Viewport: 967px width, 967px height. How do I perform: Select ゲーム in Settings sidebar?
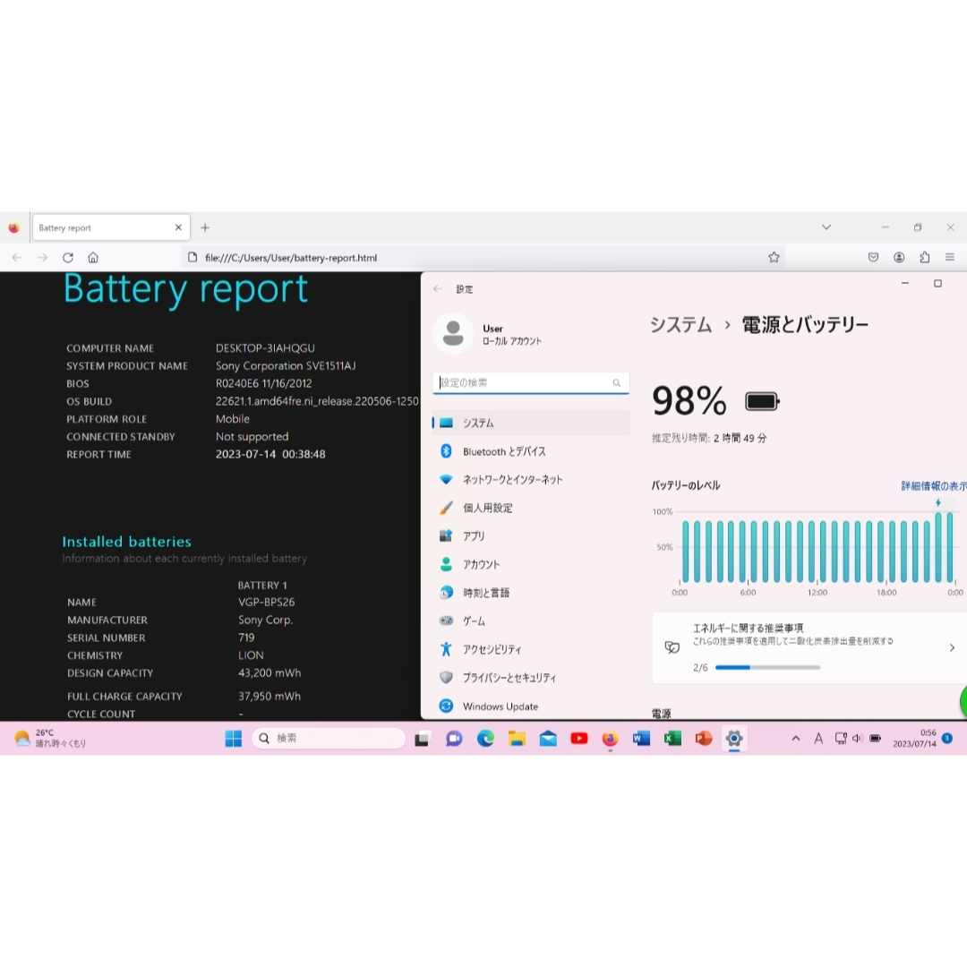(x=531, y=621)
